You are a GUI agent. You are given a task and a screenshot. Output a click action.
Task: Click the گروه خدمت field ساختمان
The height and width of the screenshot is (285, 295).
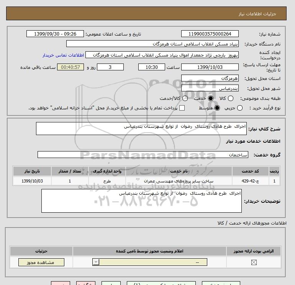[x=143, y=155]
